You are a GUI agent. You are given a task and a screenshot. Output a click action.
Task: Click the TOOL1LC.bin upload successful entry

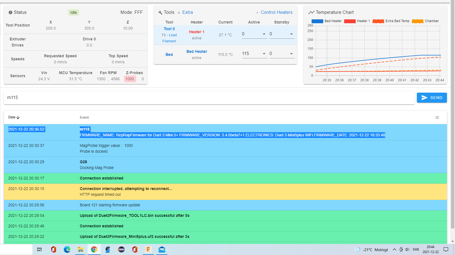225,215
